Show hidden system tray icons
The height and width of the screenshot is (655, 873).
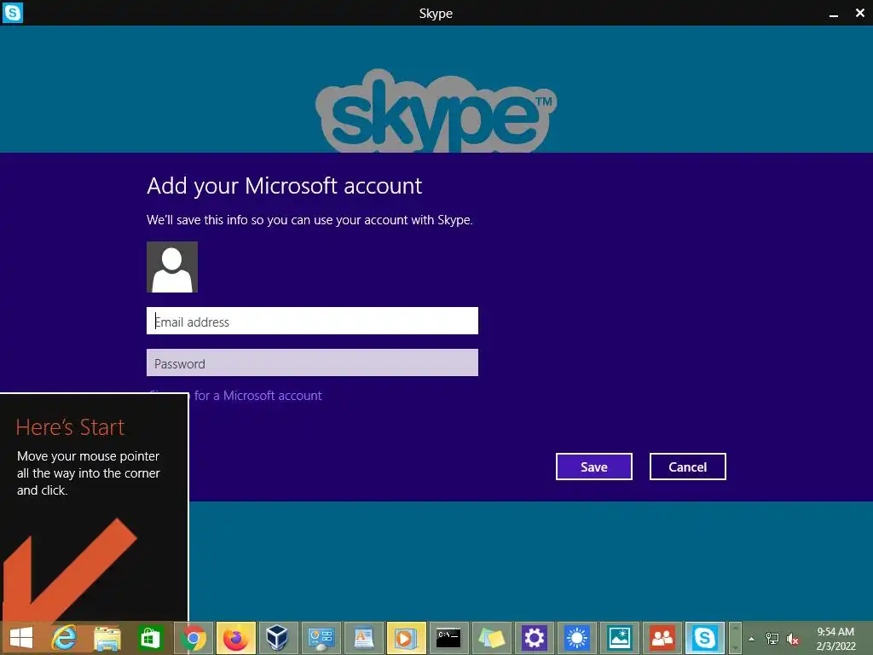752,639
